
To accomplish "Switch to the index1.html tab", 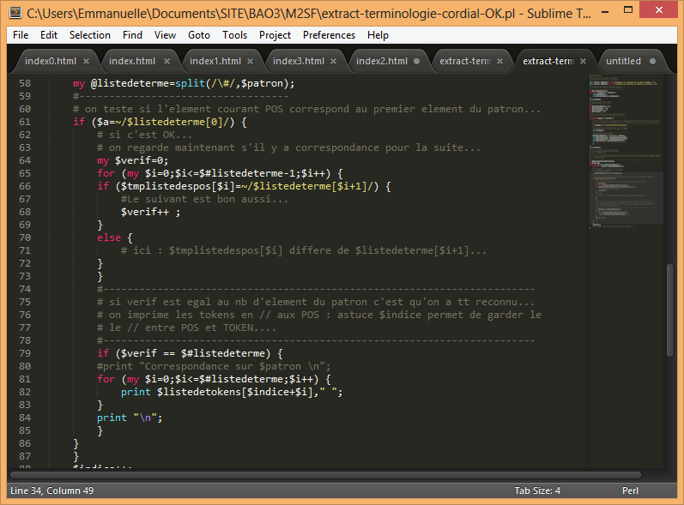I will 215,62.
